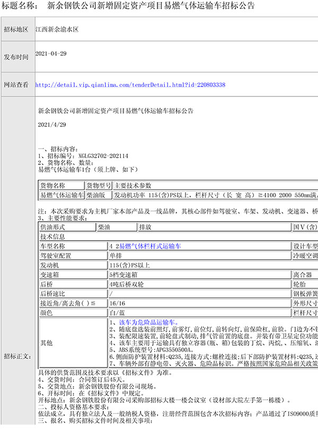Select the 开标地点 line
318x446 pixels.
164,400
